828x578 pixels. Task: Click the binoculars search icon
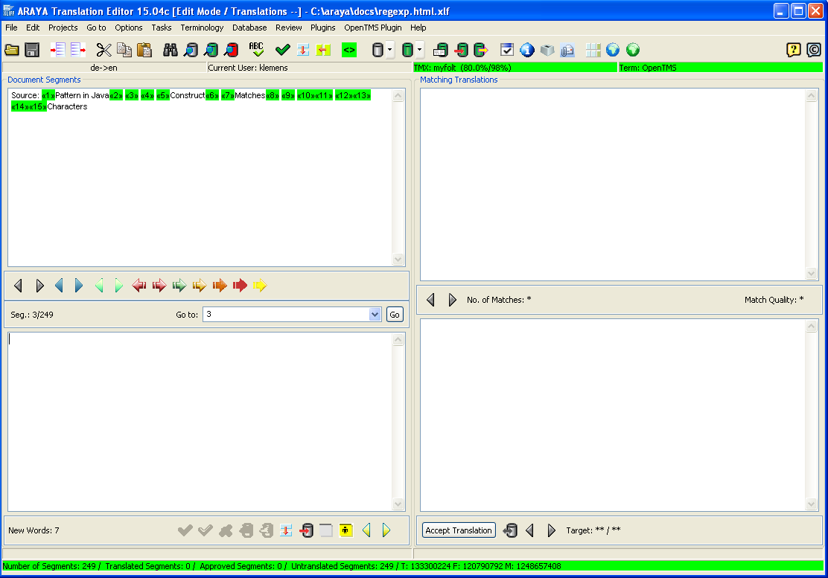171,50
